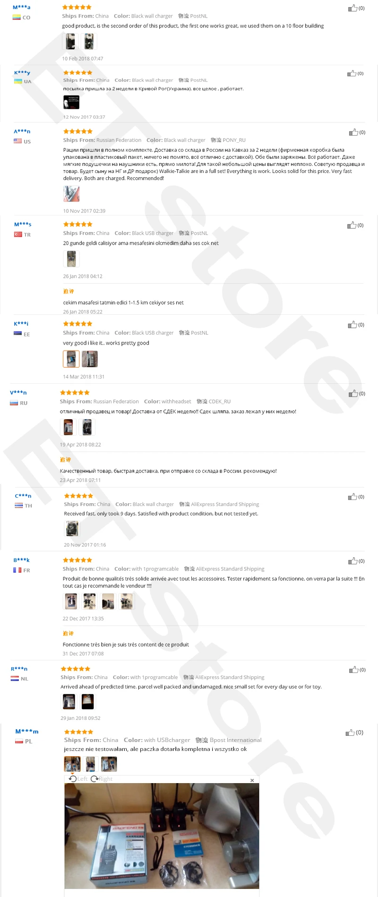Open the highlighted first thumbnail in K***i's review
Screen dimensions: 378x897
coord(71,359)
